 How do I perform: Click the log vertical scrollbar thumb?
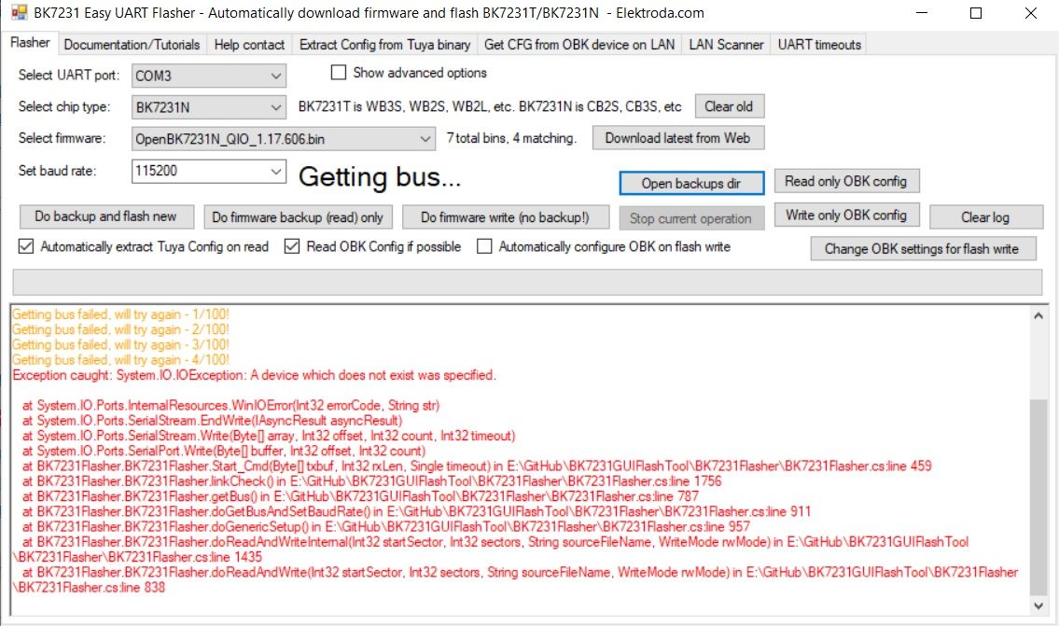pos(1038,496)
